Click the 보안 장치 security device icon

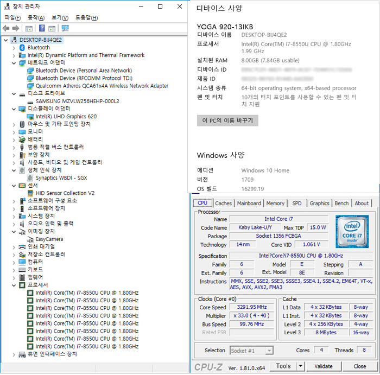22,155
